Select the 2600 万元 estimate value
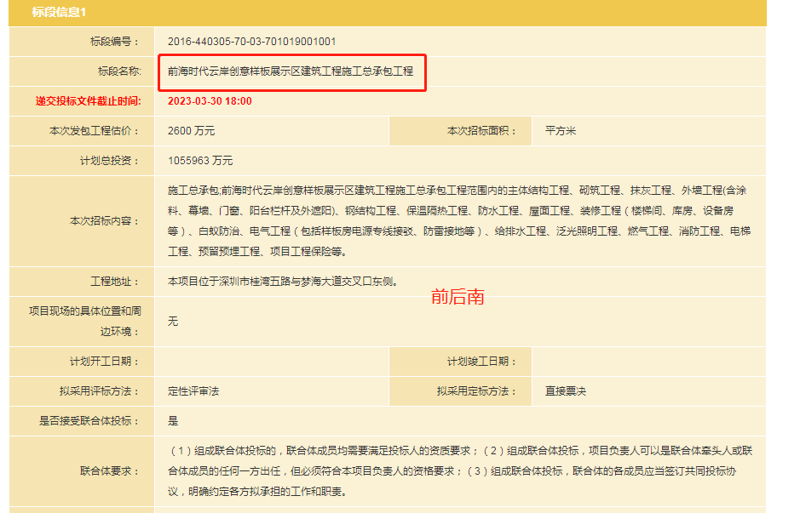The width and height of the screenshot is (800, 513). pyautogui.click(x=192, y=131)
